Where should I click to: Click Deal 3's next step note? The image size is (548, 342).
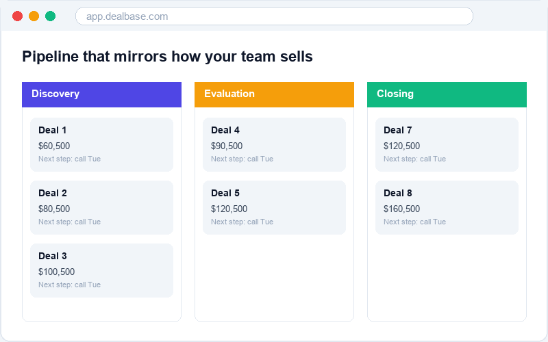tap(70, 285)
